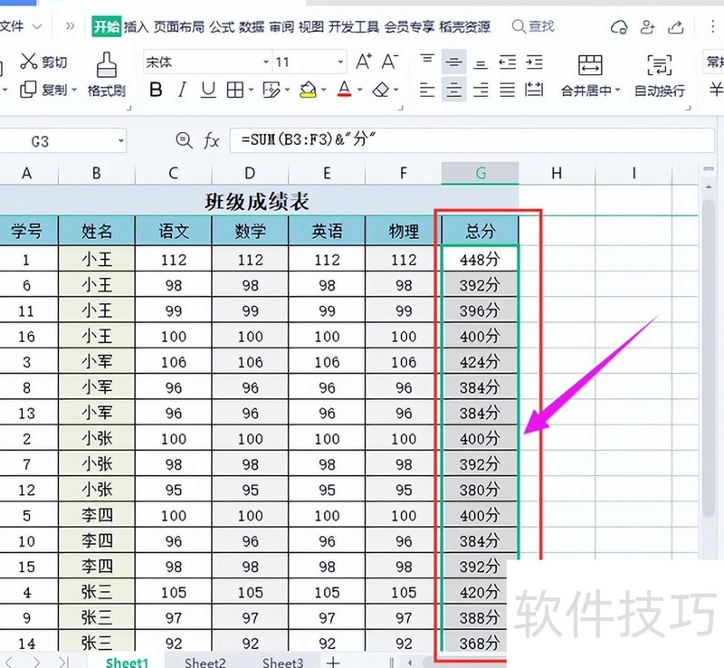Click the Cut (剪切) scissors icon
Viewport: 724px width, 668px height.
click(30, 62)
